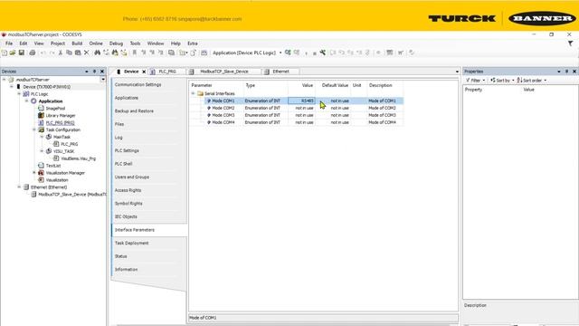
Task: Select Device (TX700D-P3WV01) in the tree
Action: (x=46, y=87)
